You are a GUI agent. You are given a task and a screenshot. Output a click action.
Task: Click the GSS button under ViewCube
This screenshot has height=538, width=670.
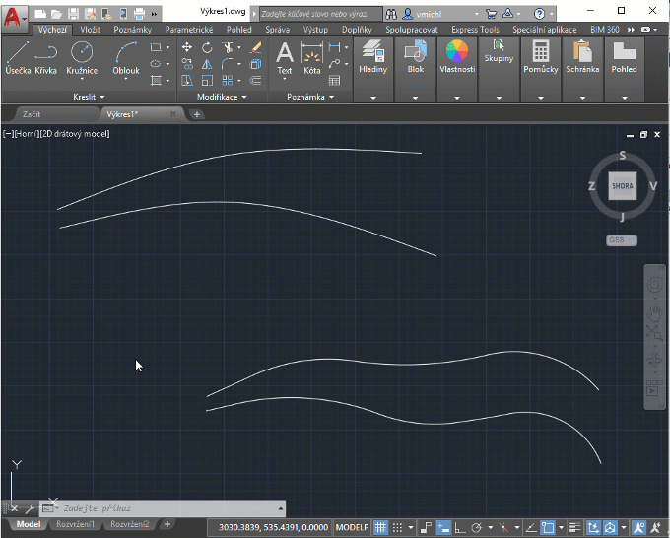622,240
